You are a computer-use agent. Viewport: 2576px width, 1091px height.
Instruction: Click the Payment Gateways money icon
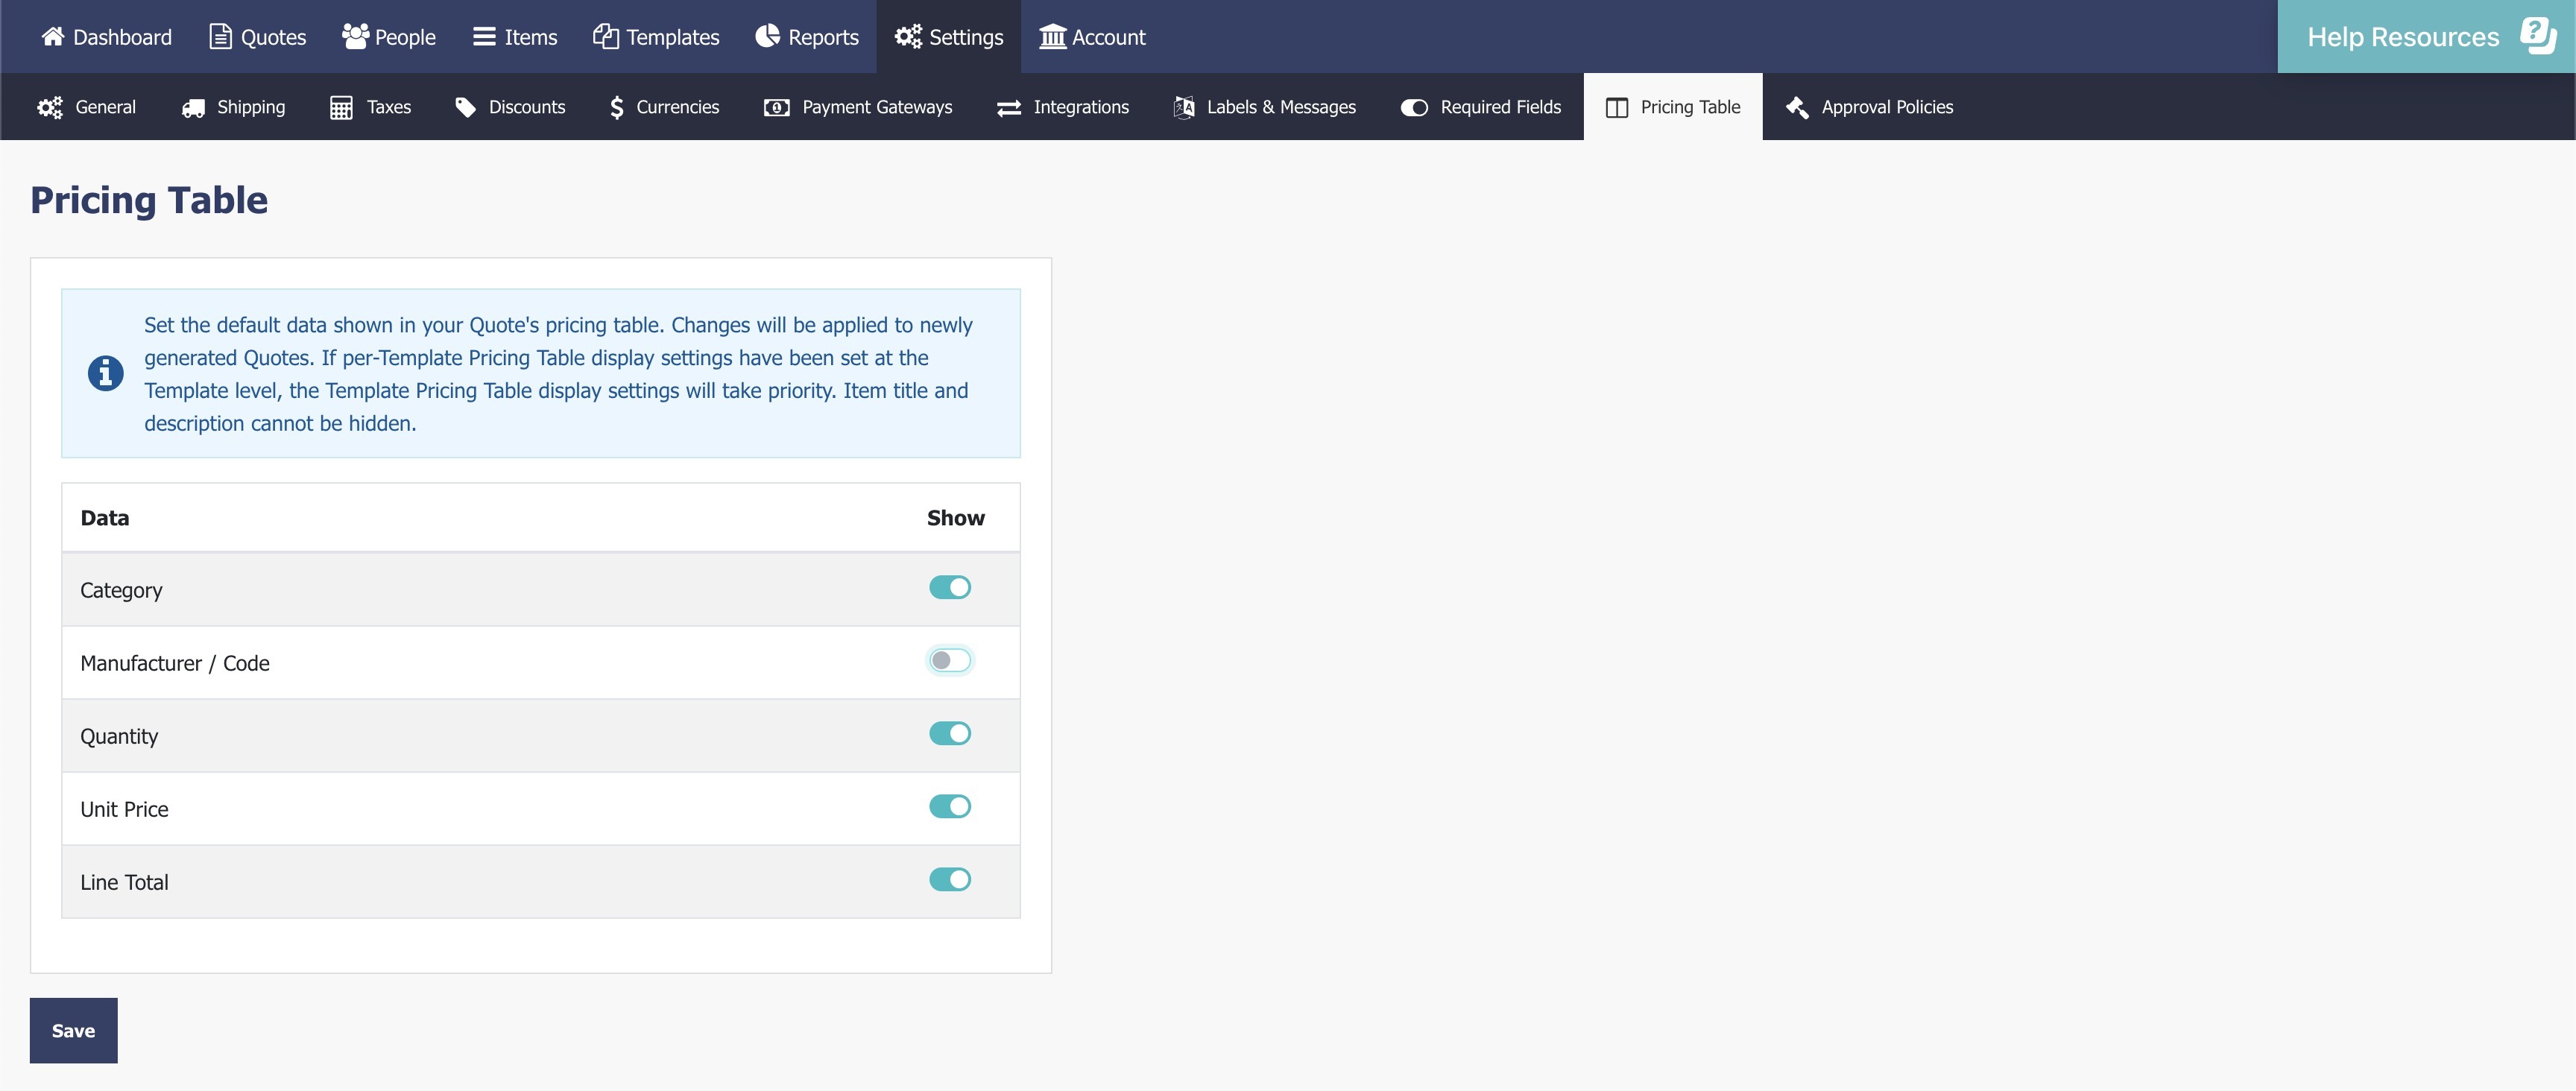[776, 107]
